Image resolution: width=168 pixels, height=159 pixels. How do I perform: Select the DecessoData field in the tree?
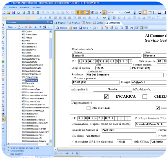coord(31,113)
